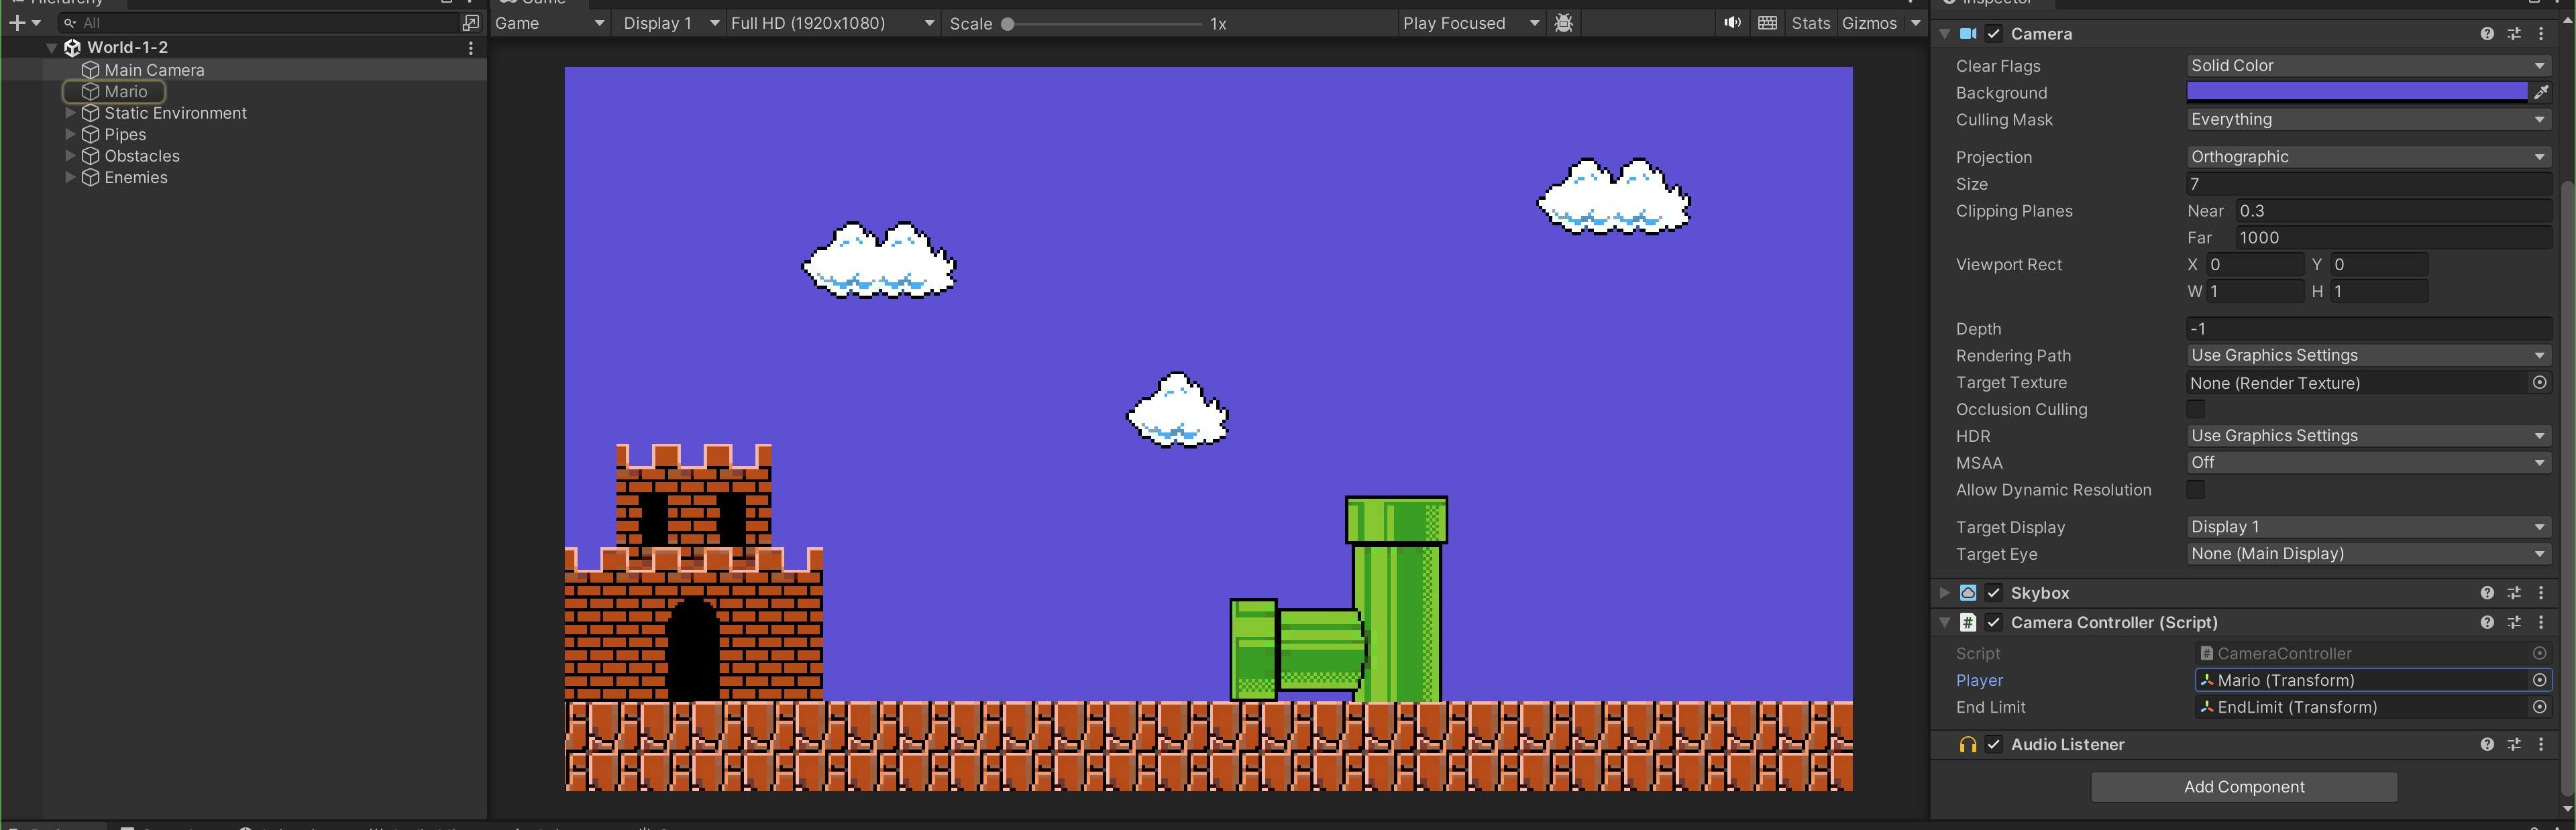Viewport: 2576px width, 830px height.
Task: Open Camera component help icon
Action: point(2487,34)
